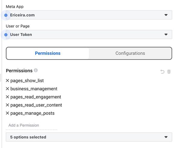This screenshot has height=148, width=179.
Task: Click the undo permissions arrow icon
Action: tap(162, 71)
